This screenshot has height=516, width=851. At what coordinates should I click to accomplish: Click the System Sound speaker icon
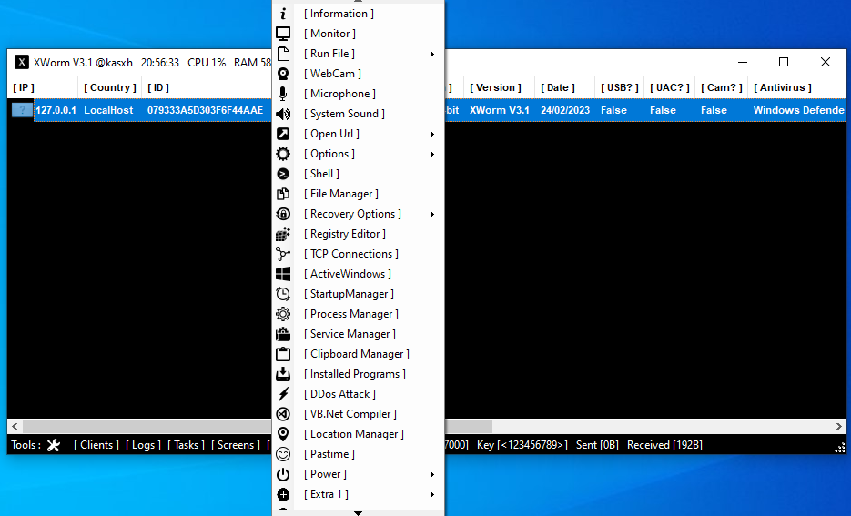(283, 114)
